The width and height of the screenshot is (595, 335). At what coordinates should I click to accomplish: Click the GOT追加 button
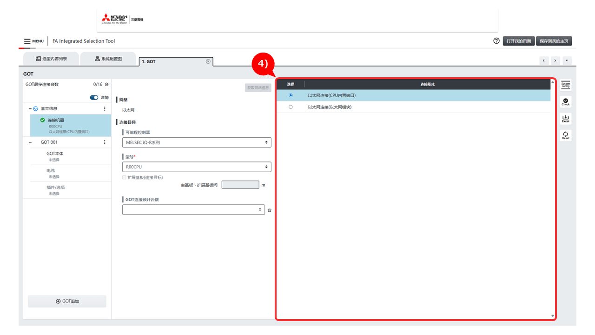[67, 301]
